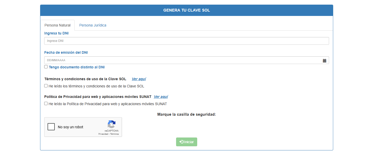Click the Iniciar button
The width and height of the screenshot is (372, 155).
click(187, 142)
